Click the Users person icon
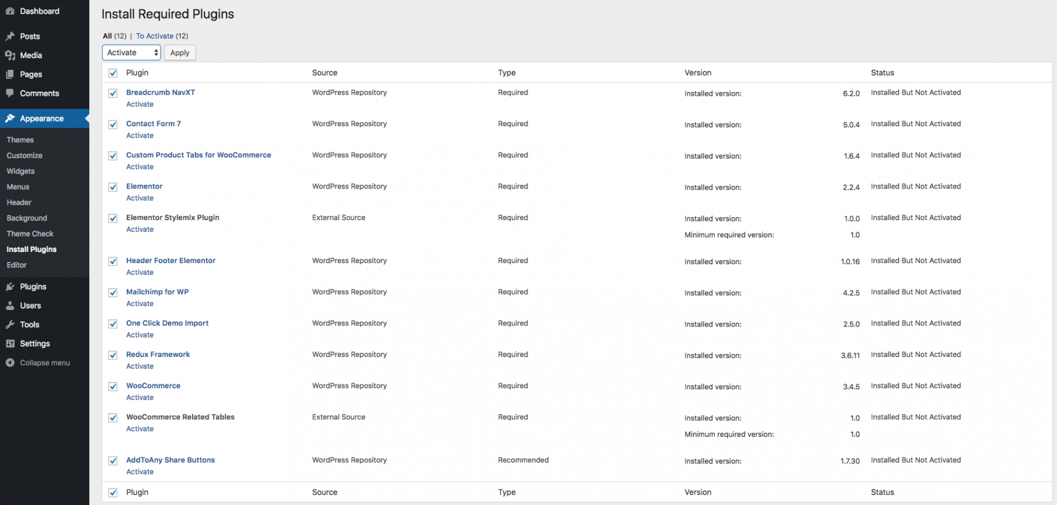This screenshot has height=505, width=1057. pos(10,306)
